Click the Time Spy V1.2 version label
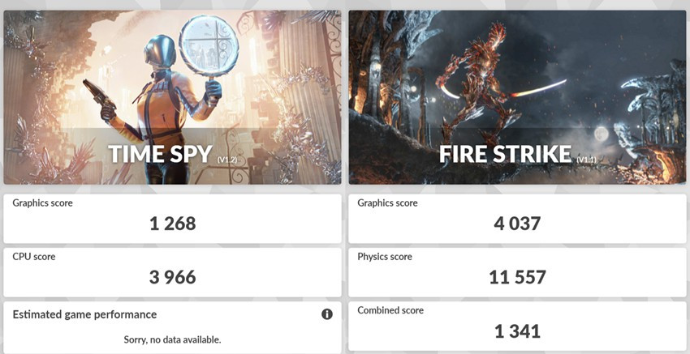This screenshot has height=354, width=690. coord(227,160)
